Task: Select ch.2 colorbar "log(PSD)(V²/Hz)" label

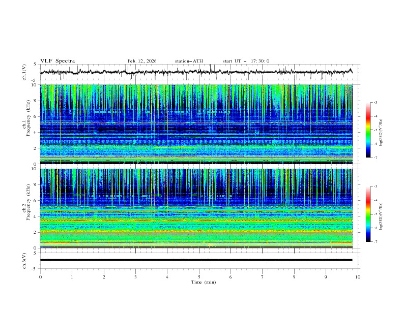Action: 381,216
